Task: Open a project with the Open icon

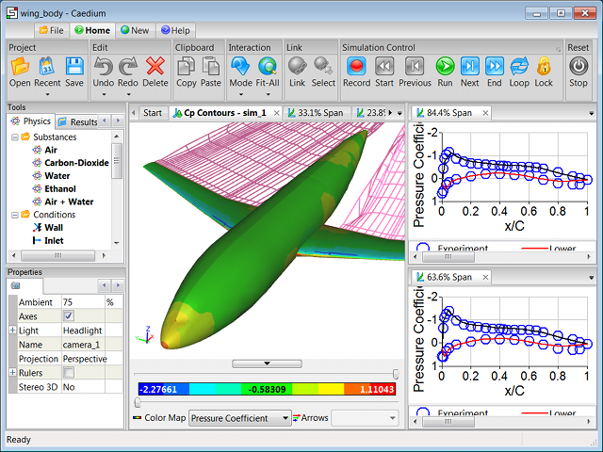Action: tap(20, 72)
